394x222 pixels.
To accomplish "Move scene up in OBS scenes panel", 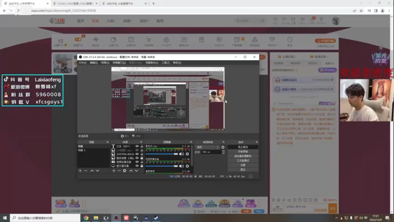I will point(92,171).
